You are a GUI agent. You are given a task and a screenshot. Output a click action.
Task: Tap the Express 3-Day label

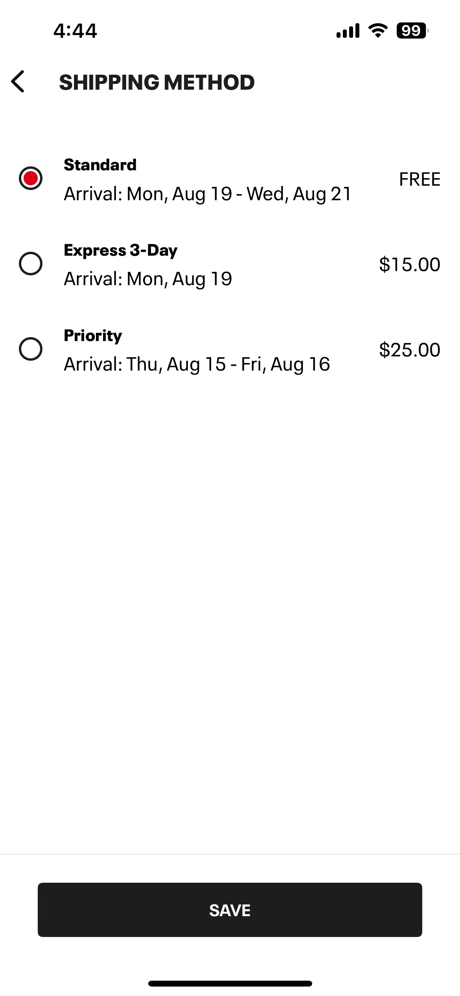tap(121, 250)
